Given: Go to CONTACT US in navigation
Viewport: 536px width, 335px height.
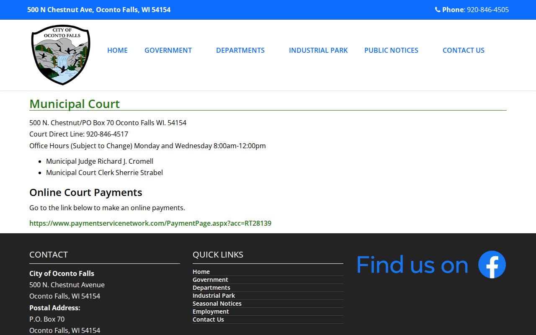Looking at the screenshot, I should click(464, 50).
